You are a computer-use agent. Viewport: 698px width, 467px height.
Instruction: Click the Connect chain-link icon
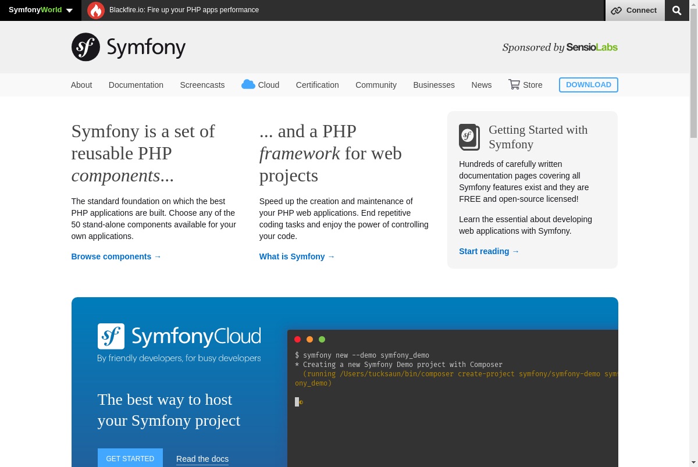click(616, 10)
